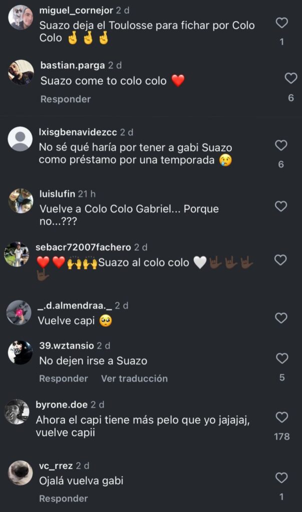The width and height of the screenshot is (302, 512).
Task: Open bastian.parga's avatar
Action: pos(21,72)
